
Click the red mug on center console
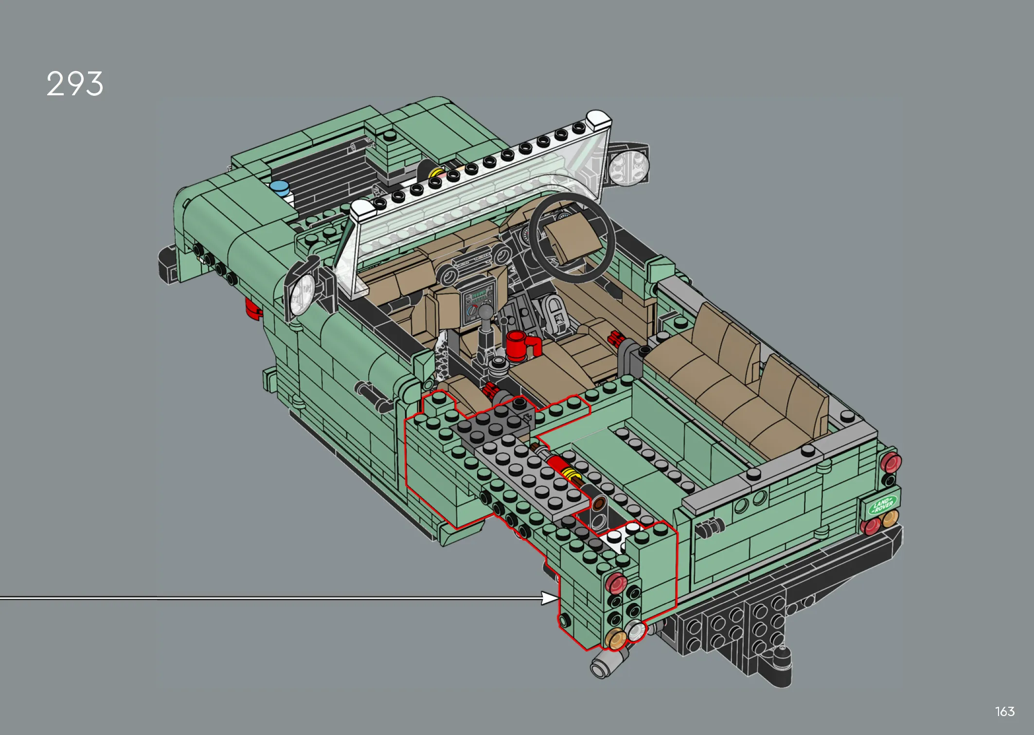tap(523, 346)
